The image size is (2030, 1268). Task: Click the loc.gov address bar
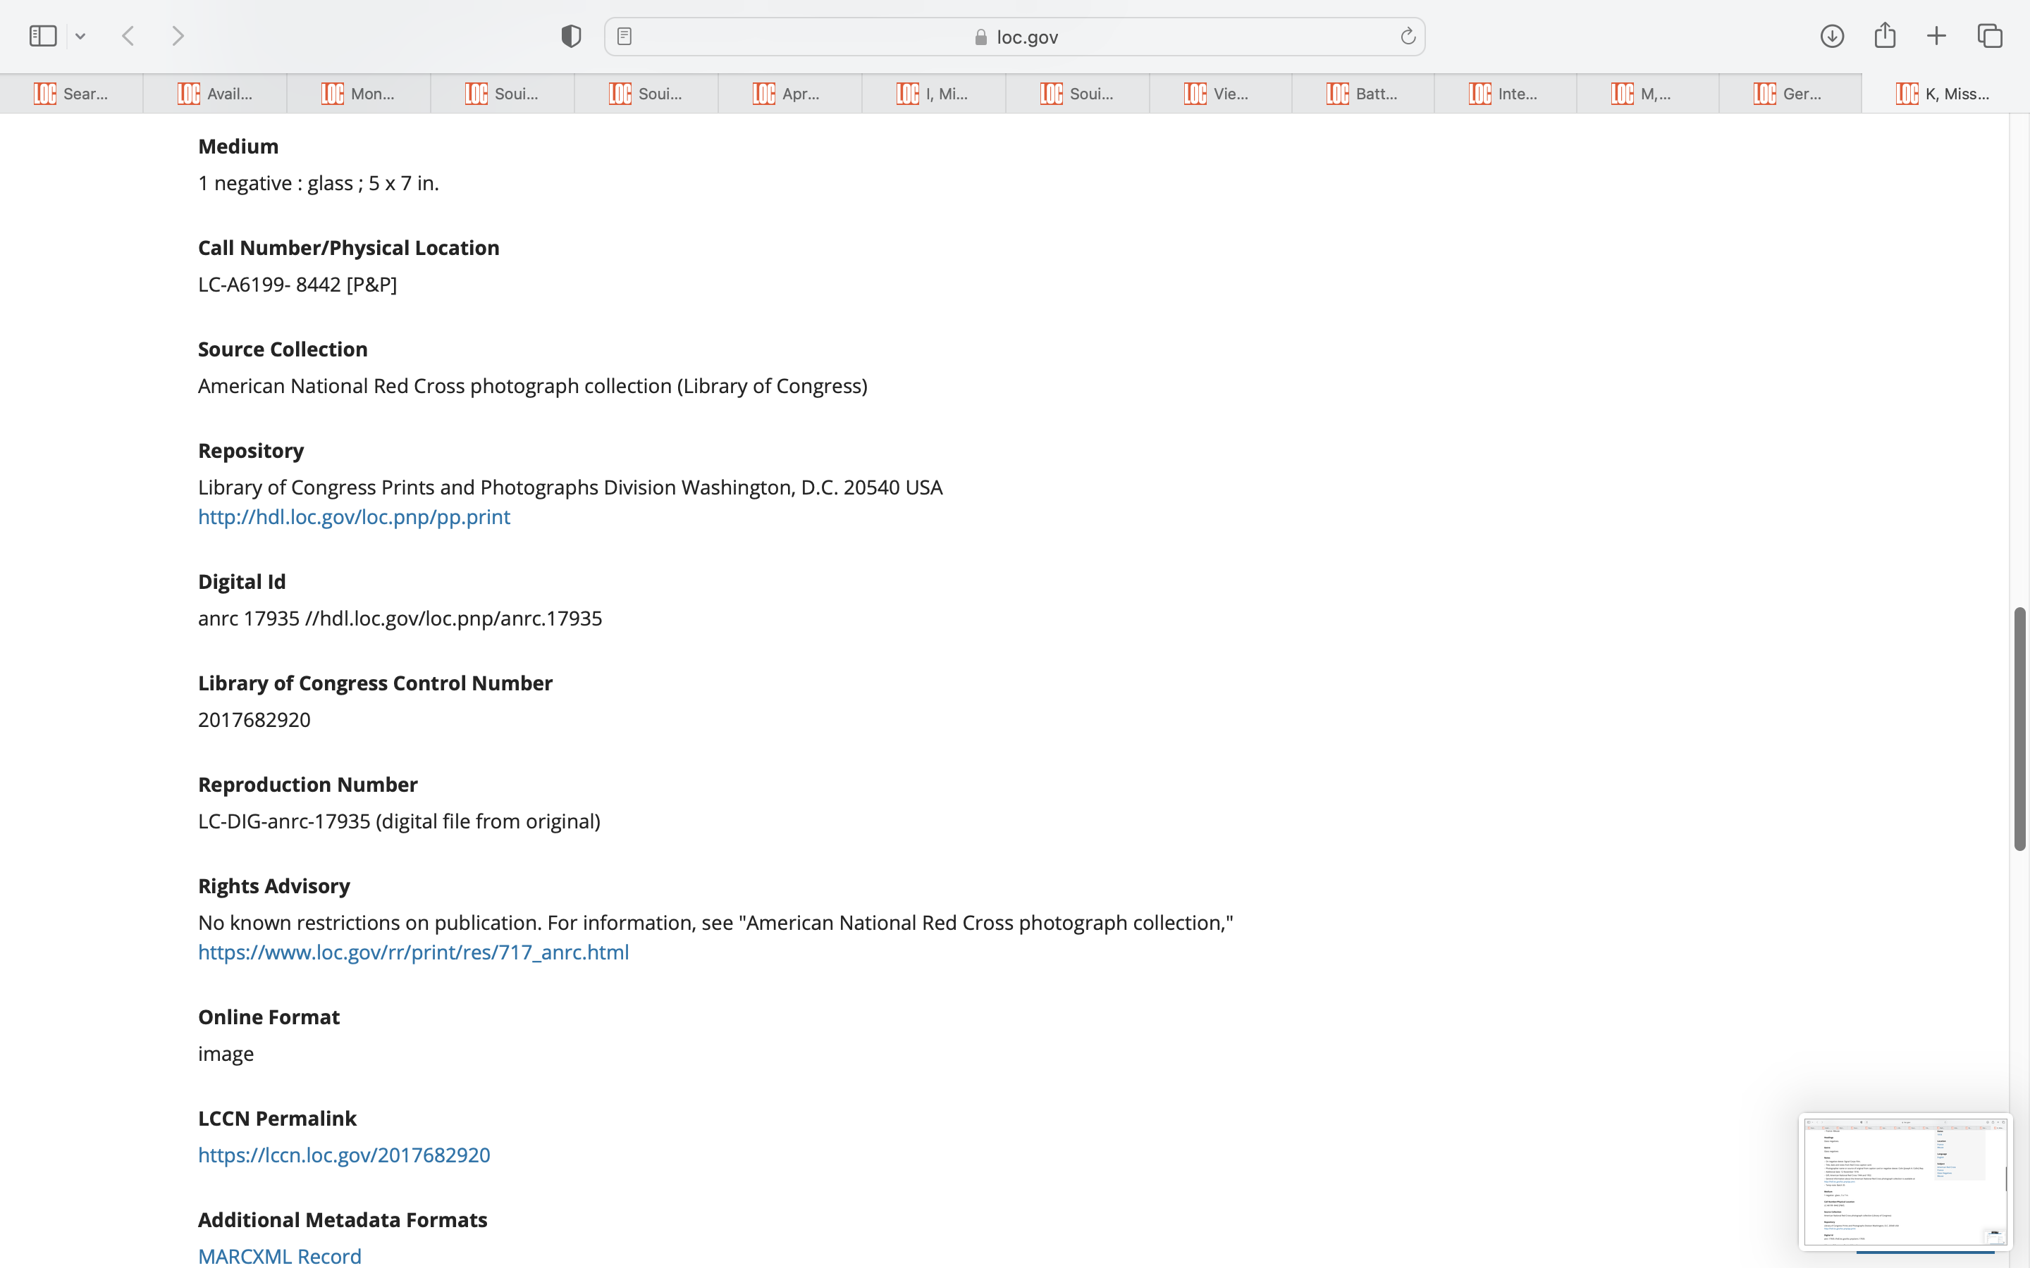pos(1015,37)
